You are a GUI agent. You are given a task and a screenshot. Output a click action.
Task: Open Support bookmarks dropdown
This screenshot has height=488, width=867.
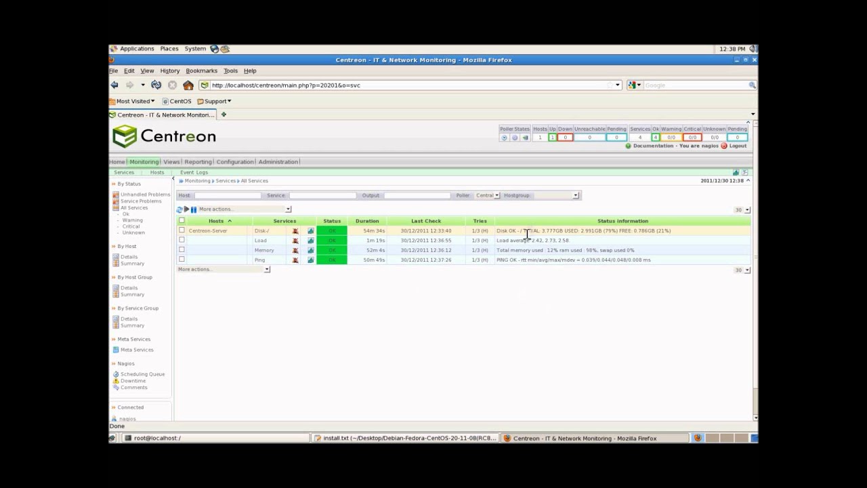[x=215, y=101]
